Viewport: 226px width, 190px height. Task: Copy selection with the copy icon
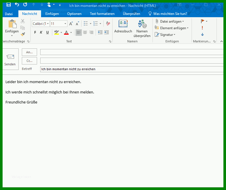[x=23, y=28]
